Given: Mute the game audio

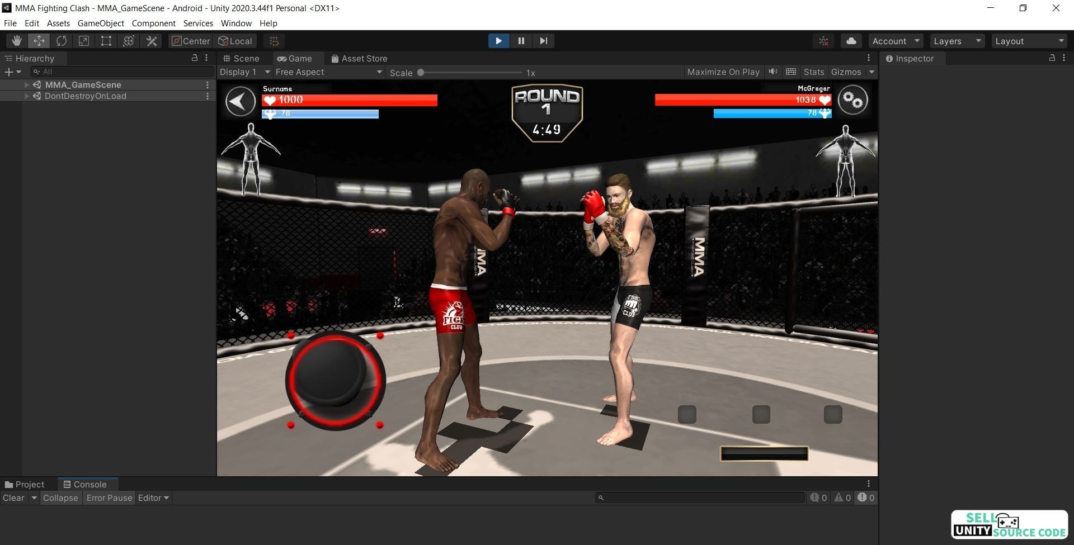Looking at the screenshot, I should [x=773, y=72].
